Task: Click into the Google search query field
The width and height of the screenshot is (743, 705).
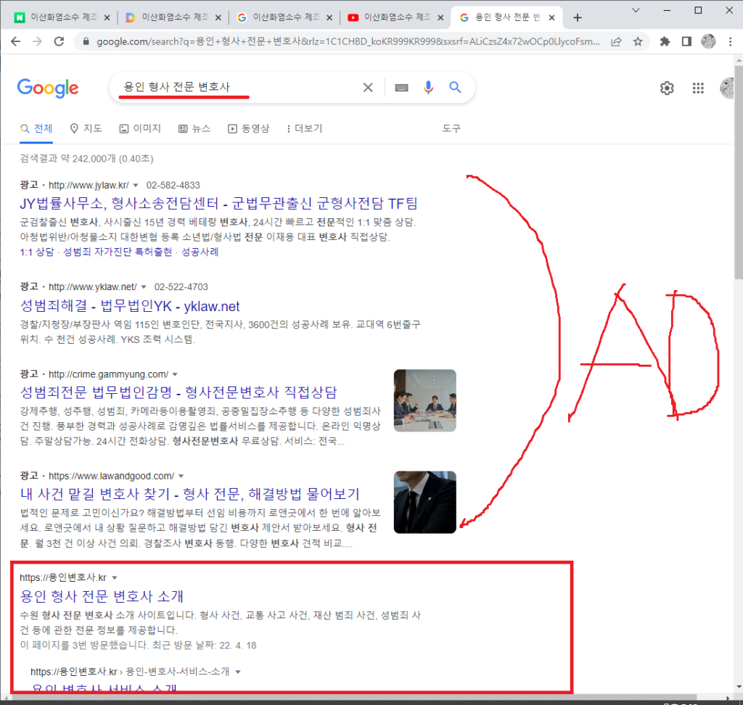Action: [x=237, y=87]
